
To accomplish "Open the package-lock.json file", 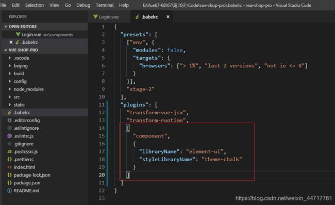I will point(45,175).
